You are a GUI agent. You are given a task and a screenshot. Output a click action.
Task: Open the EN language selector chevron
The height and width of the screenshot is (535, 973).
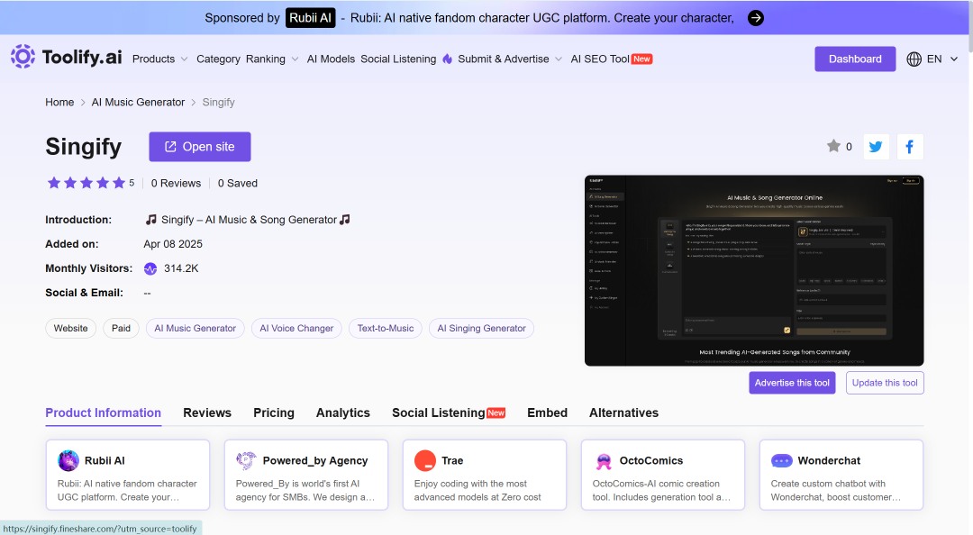tap(954, 59)
